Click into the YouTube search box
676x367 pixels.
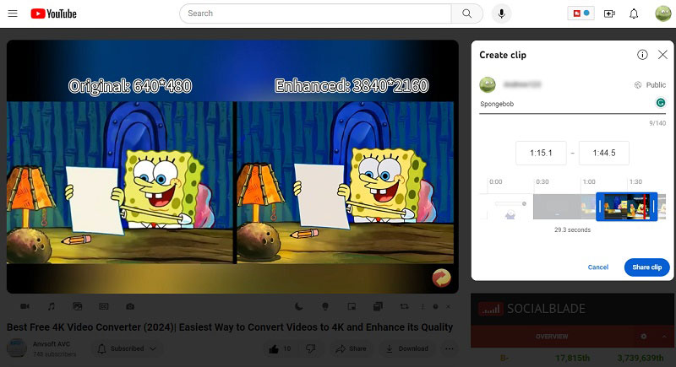coord(315,13)
